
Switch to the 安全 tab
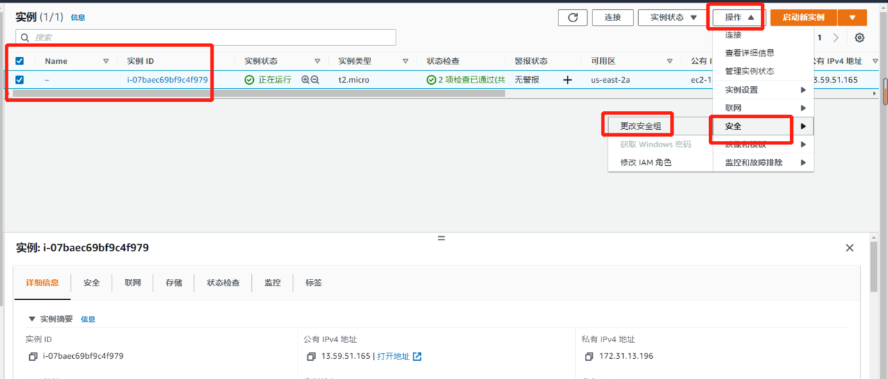tap(92, 283)
